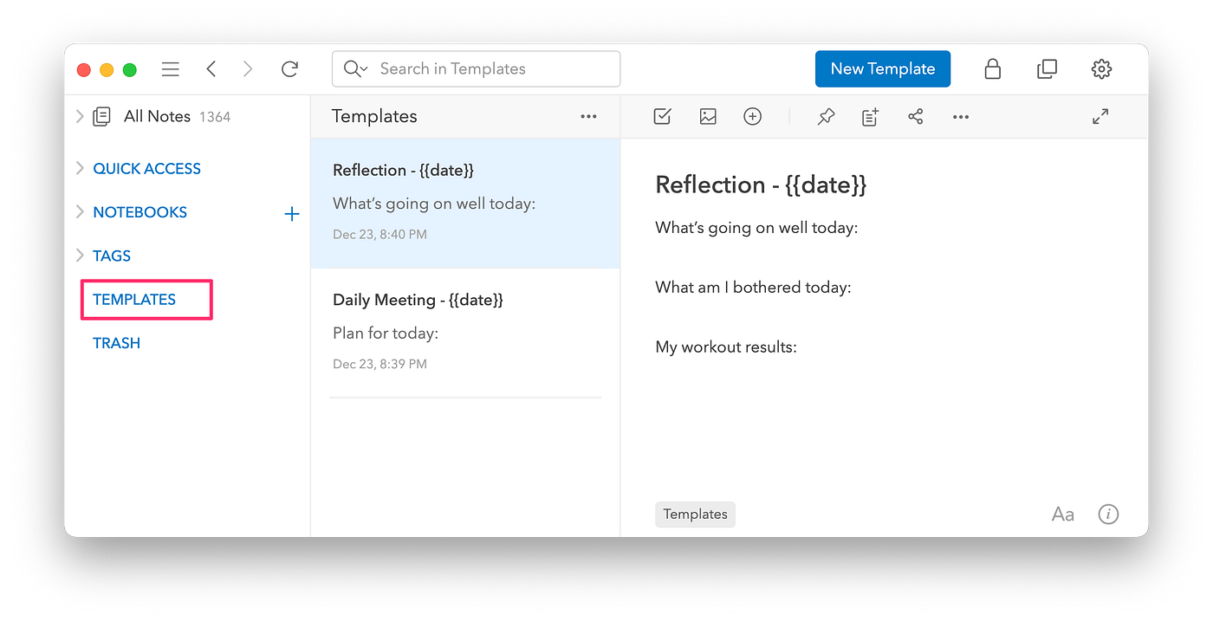This screenshot has height=622, width=1213.
Task: Click the sync refresh icon
Action: [290, 69]
